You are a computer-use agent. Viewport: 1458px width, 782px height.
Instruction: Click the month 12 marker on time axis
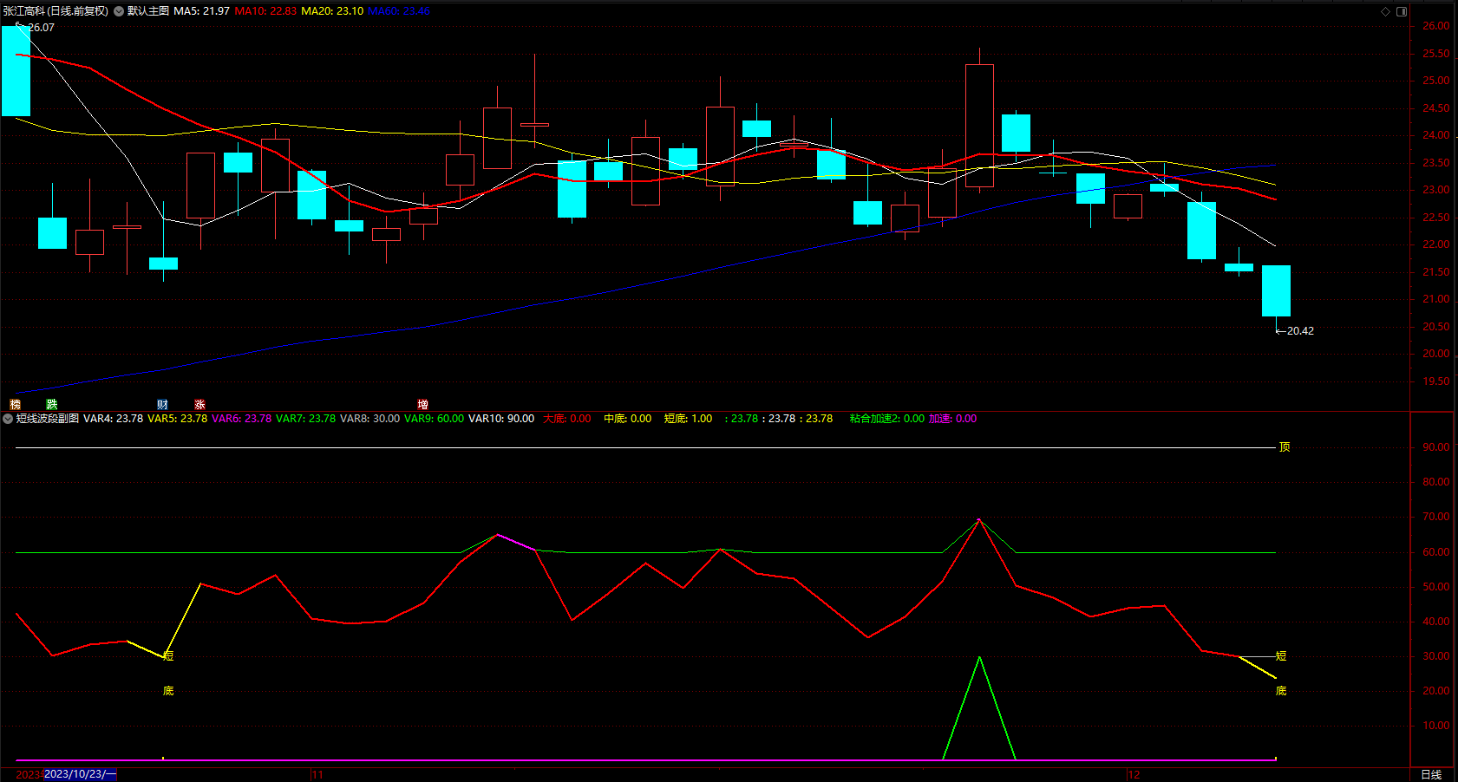(x=1134, y=774)
